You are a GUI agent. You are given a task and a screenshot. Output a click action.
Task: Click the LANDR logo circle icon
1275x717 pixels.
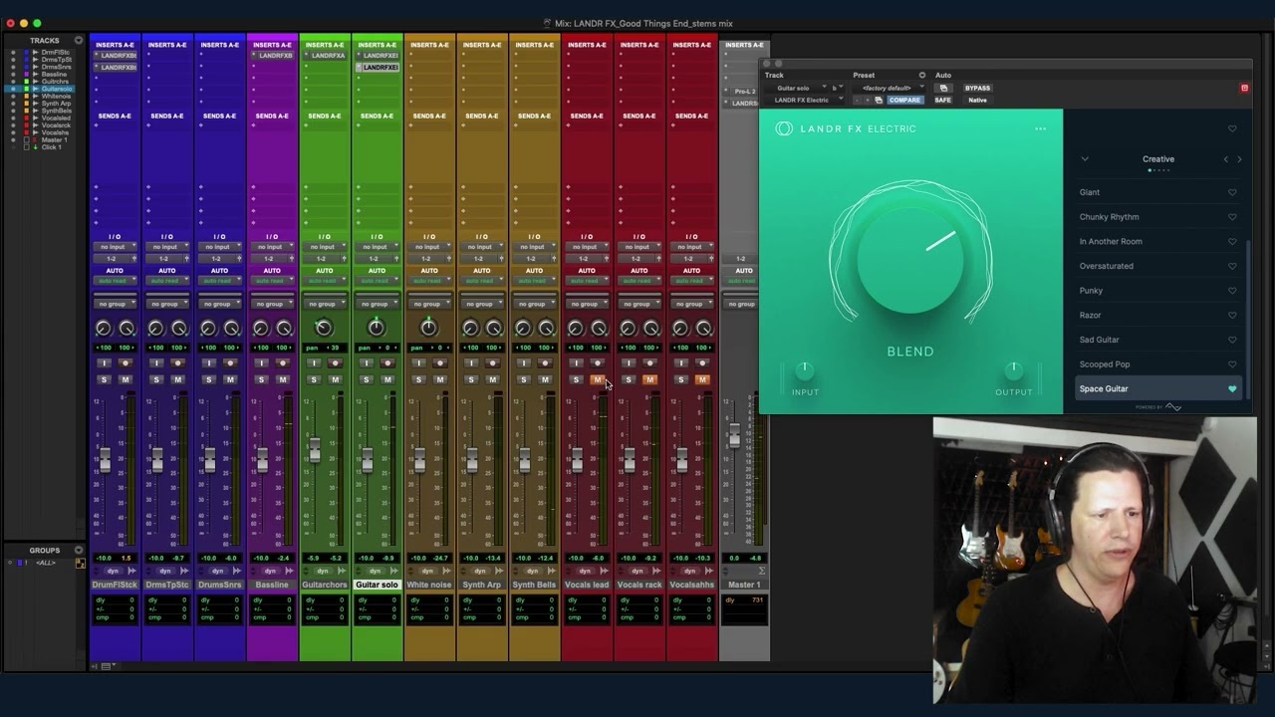[x=784, y=128]
